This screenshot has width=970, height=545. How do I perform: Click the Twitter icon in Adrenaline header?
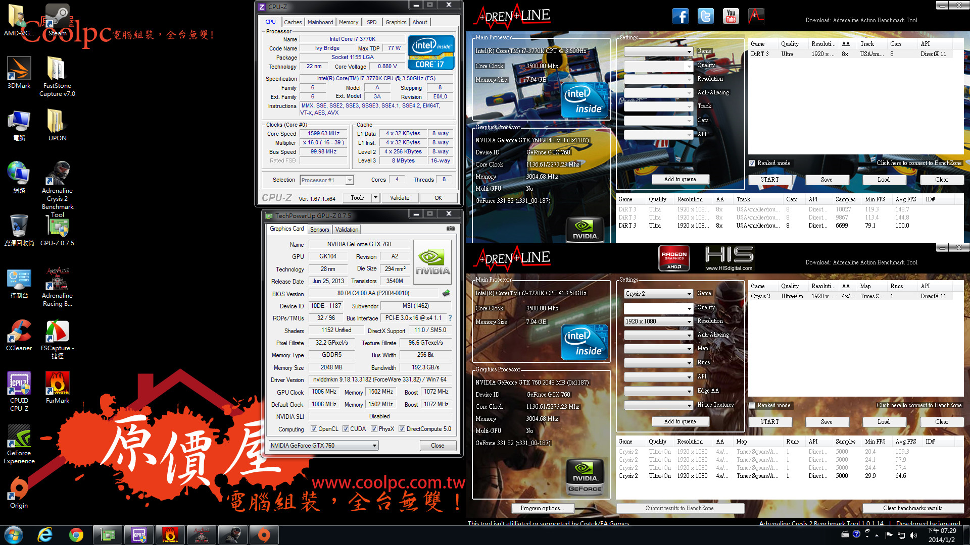705,16
